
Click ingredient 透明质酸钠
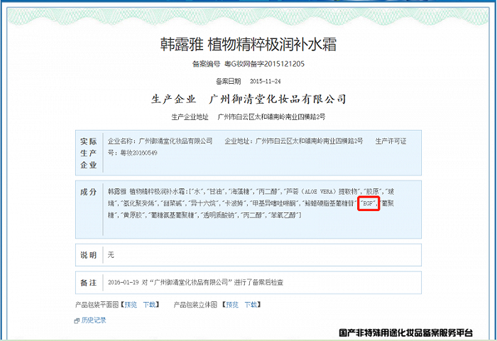[x=219, y=215]
